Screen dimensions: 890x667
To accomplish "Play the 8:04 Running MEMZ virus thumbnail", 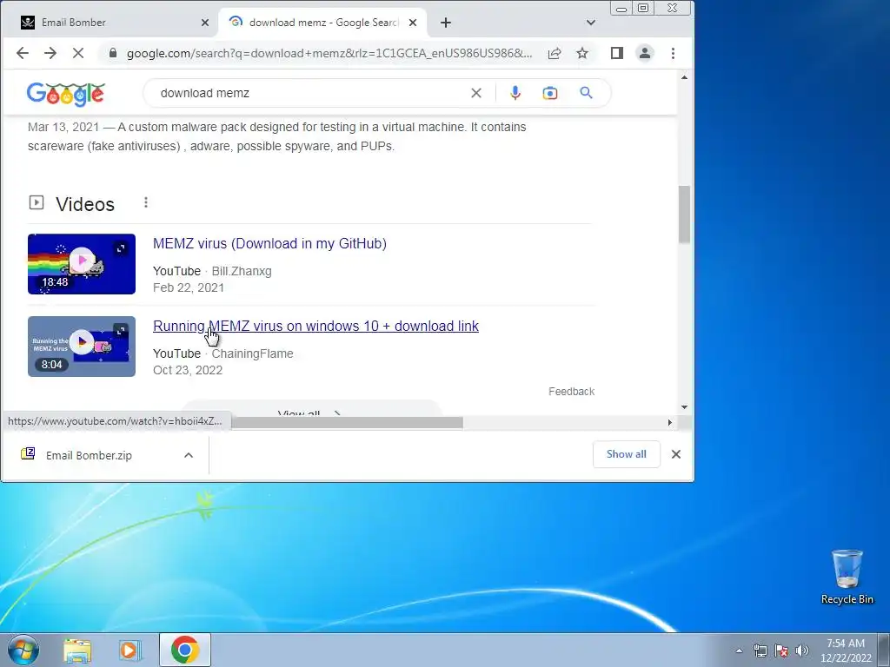I will click(82, 347).
